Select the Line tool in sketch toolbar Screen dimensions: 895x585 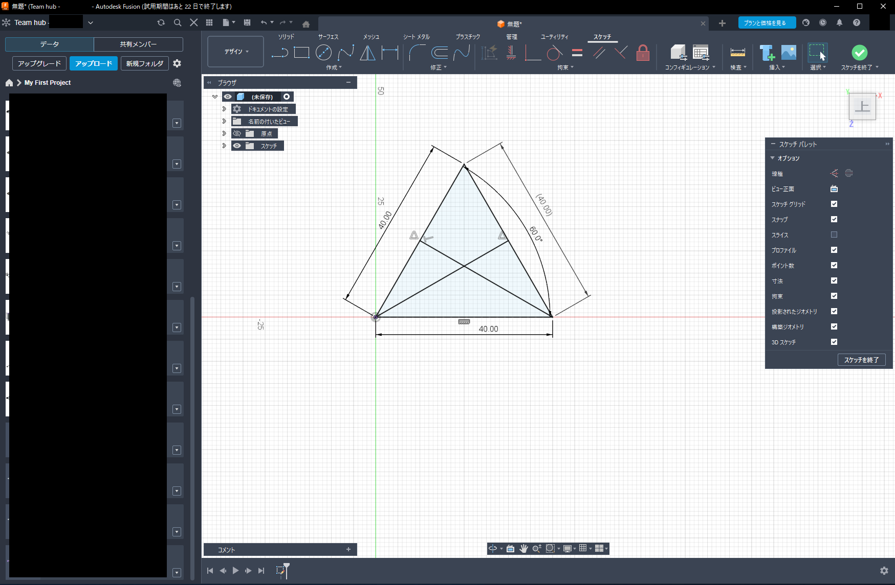(x=279, y=53)
